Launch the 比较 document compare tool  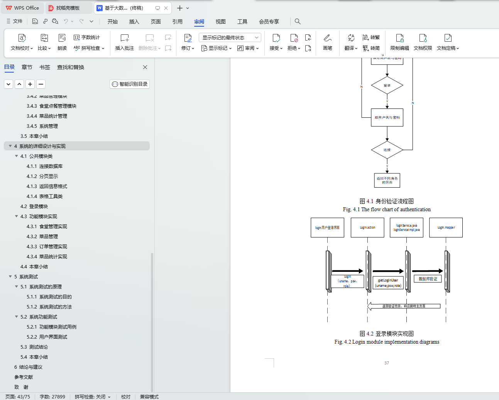pos(44,42)
